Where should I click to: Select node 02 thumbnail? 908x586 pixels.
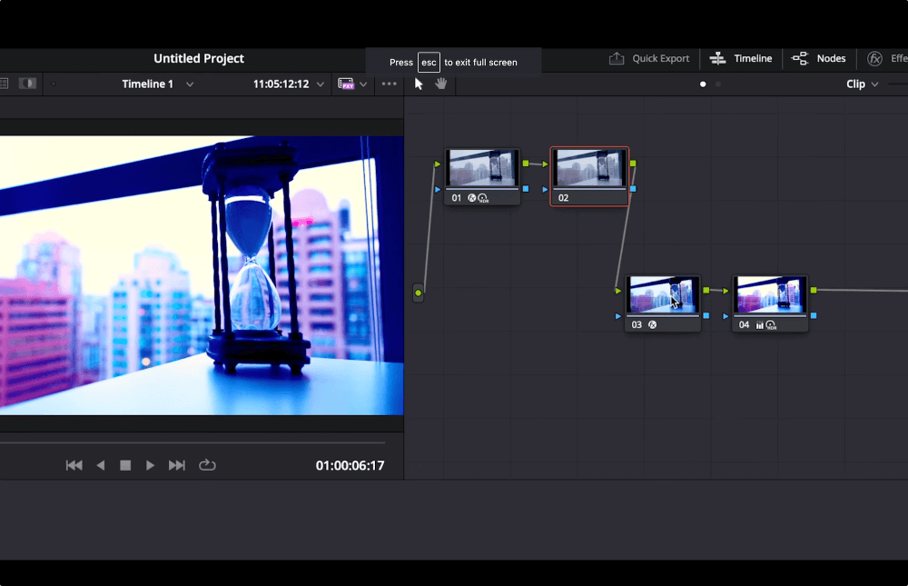[x=589, y=168]
